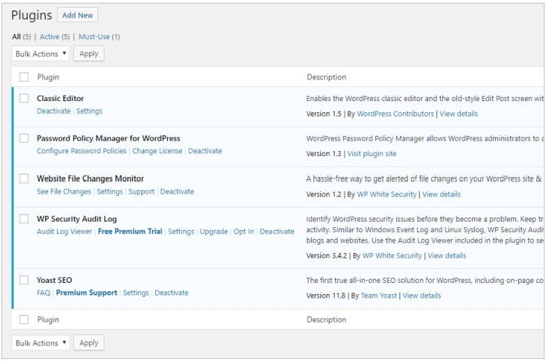
Task: Click the Website File Changes Monitor title
Action: [x=91, y=178]
